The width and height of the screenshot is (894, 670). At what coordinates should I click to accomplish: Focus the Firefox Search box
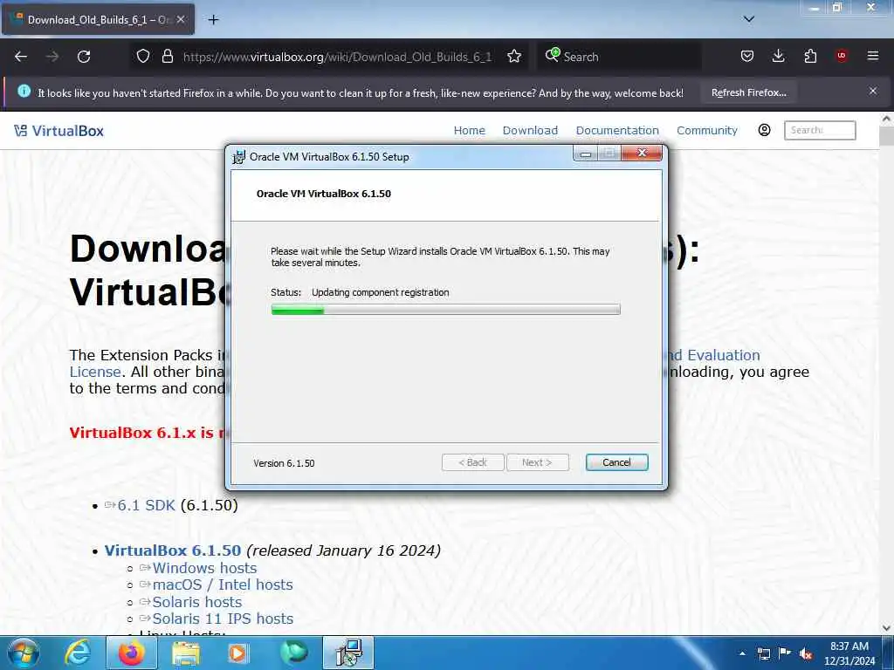pyautogui.click(x=619, y=57)
